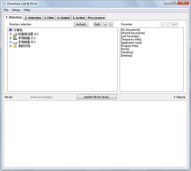Select [Temporary Files] favorite
Image resolution: width=191 pixels, height=171 pixels.
pos(131,40)
